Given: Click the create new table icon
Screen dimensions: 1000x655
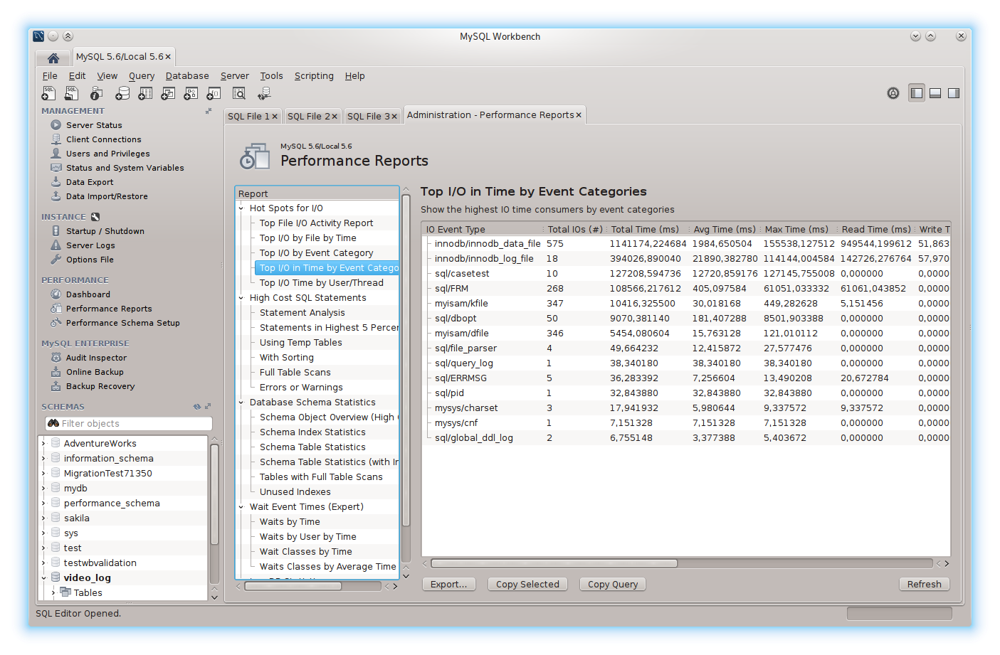Looking at the screenshot, I should coord(145,93).
